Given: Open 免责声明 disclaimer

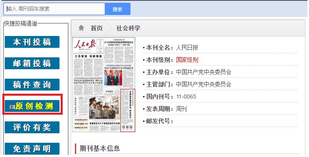Looking at the screenshot, I should click(32, 149).
